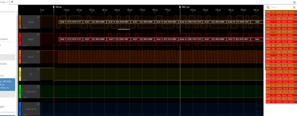Open a new tab with the plus icon
This screenshot has height=116, width=297.
pos(12,2)
